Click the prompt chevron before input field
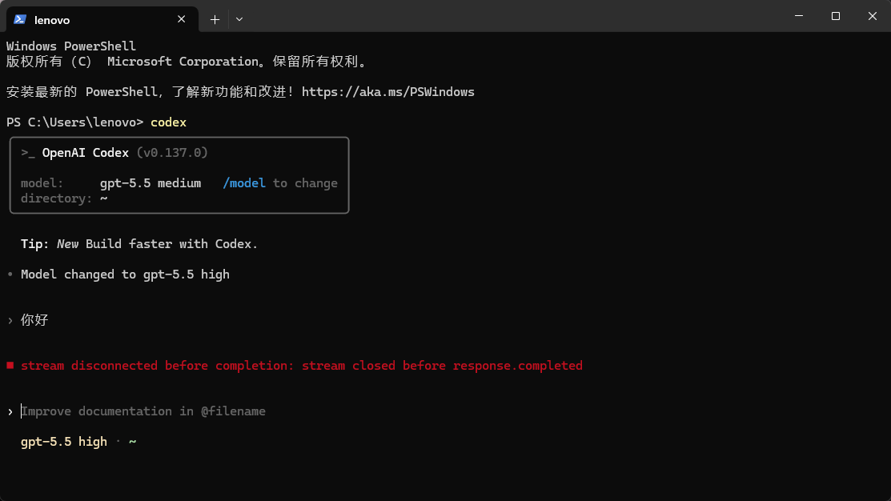 pyautogui.click(x=10, y=411)
